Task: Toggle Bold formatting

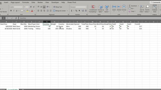Action: point(11,11)
